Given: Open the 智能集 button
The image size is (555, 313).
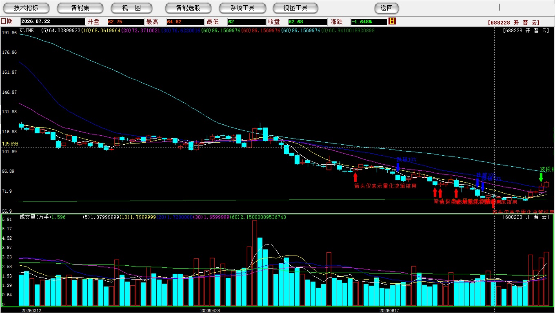Looking at the screenshot, I should click(x=80, y=8).
